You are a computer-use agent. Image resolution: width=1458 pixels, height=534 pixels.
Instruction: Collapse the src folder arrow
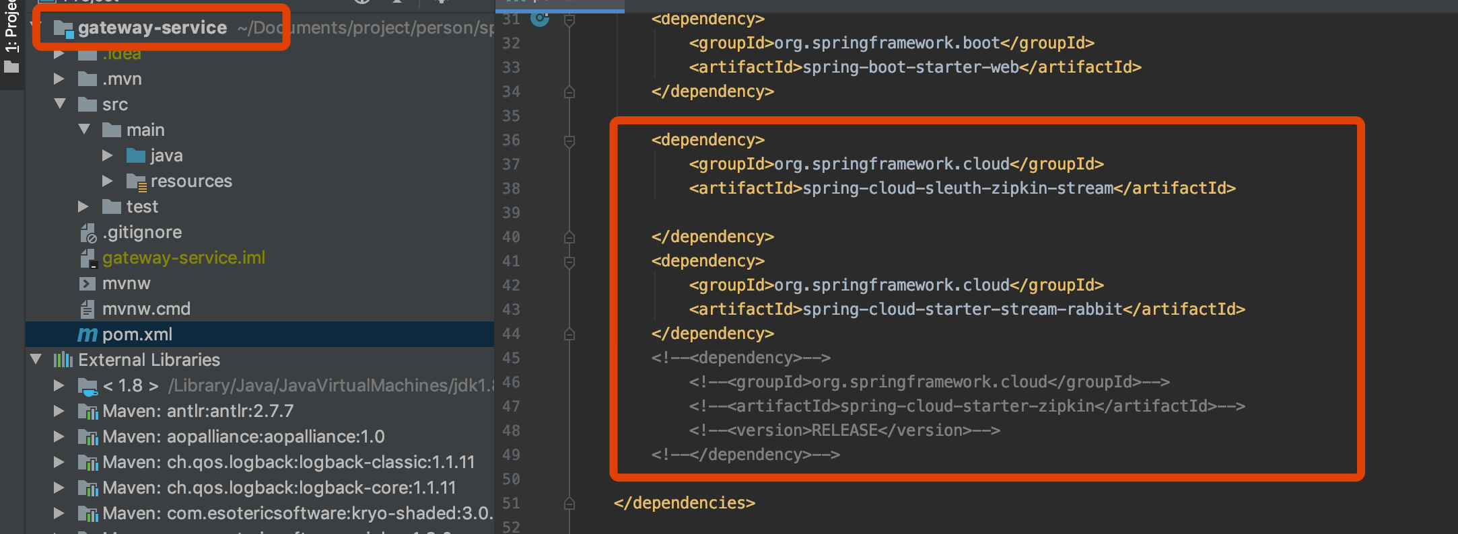(60, 104)
